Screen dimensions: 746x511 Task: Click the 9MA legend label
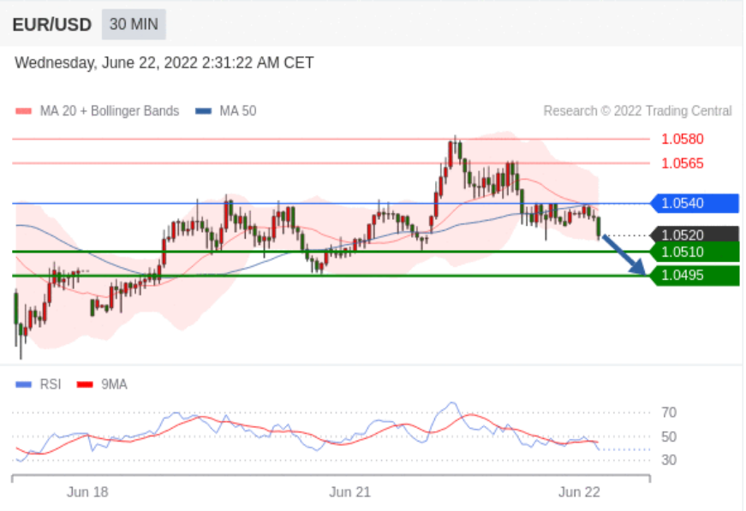click(114, 384)
